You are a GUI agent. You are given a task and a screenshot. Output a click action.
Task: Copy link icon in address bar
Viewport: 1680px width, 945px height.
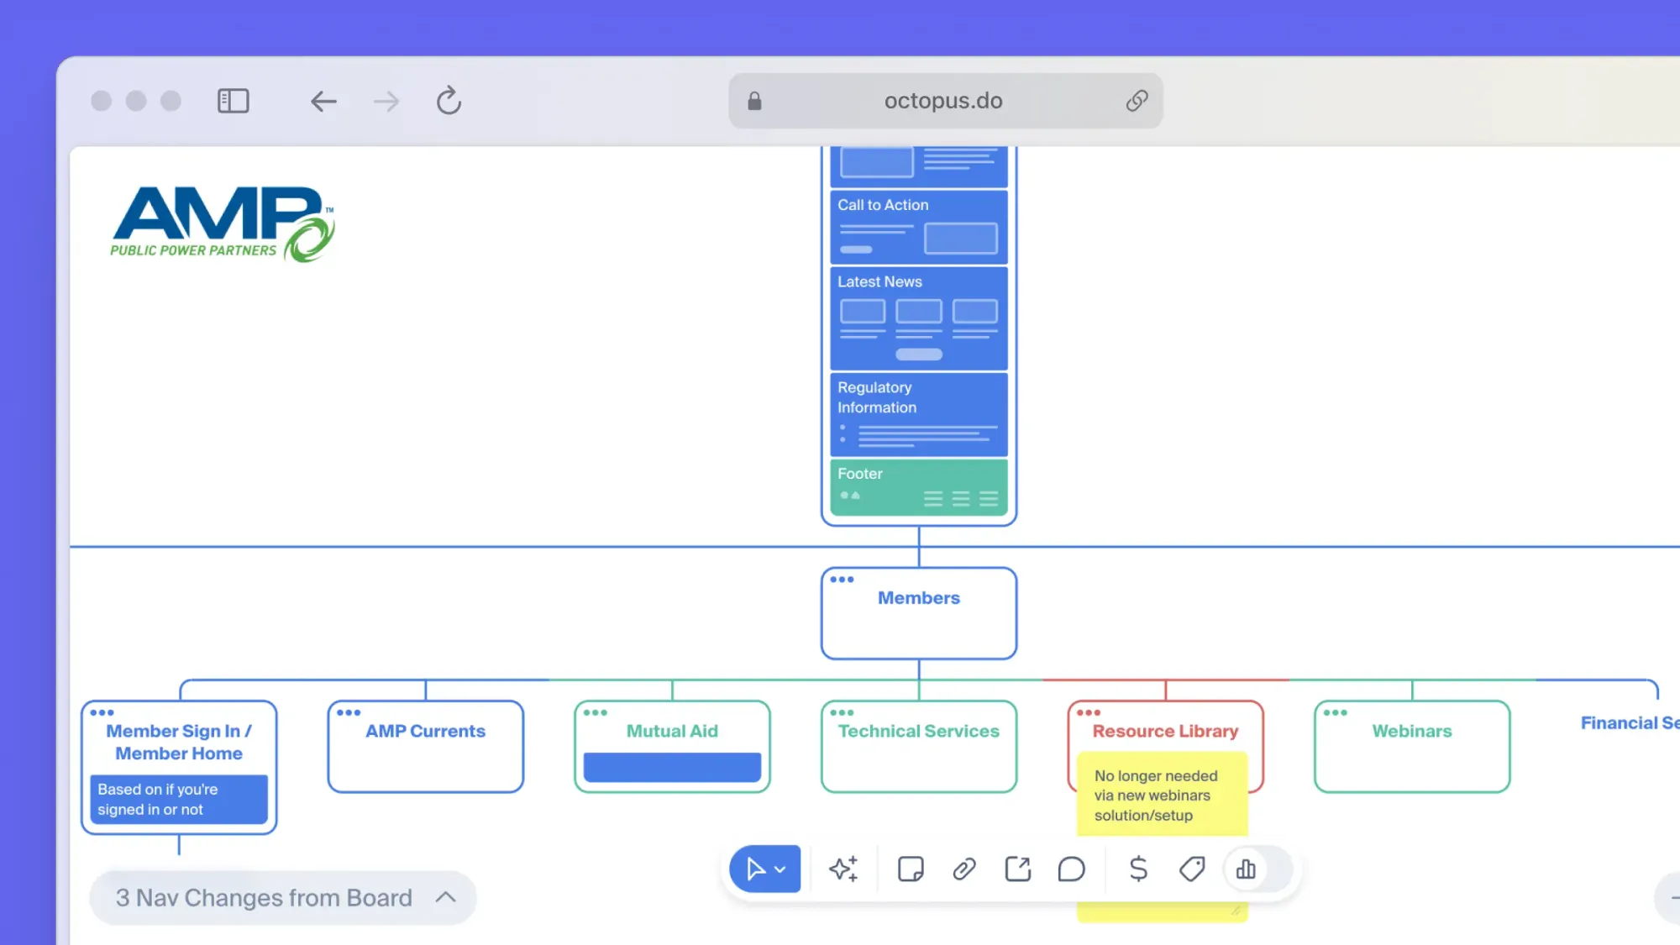tap(1137, 101)
